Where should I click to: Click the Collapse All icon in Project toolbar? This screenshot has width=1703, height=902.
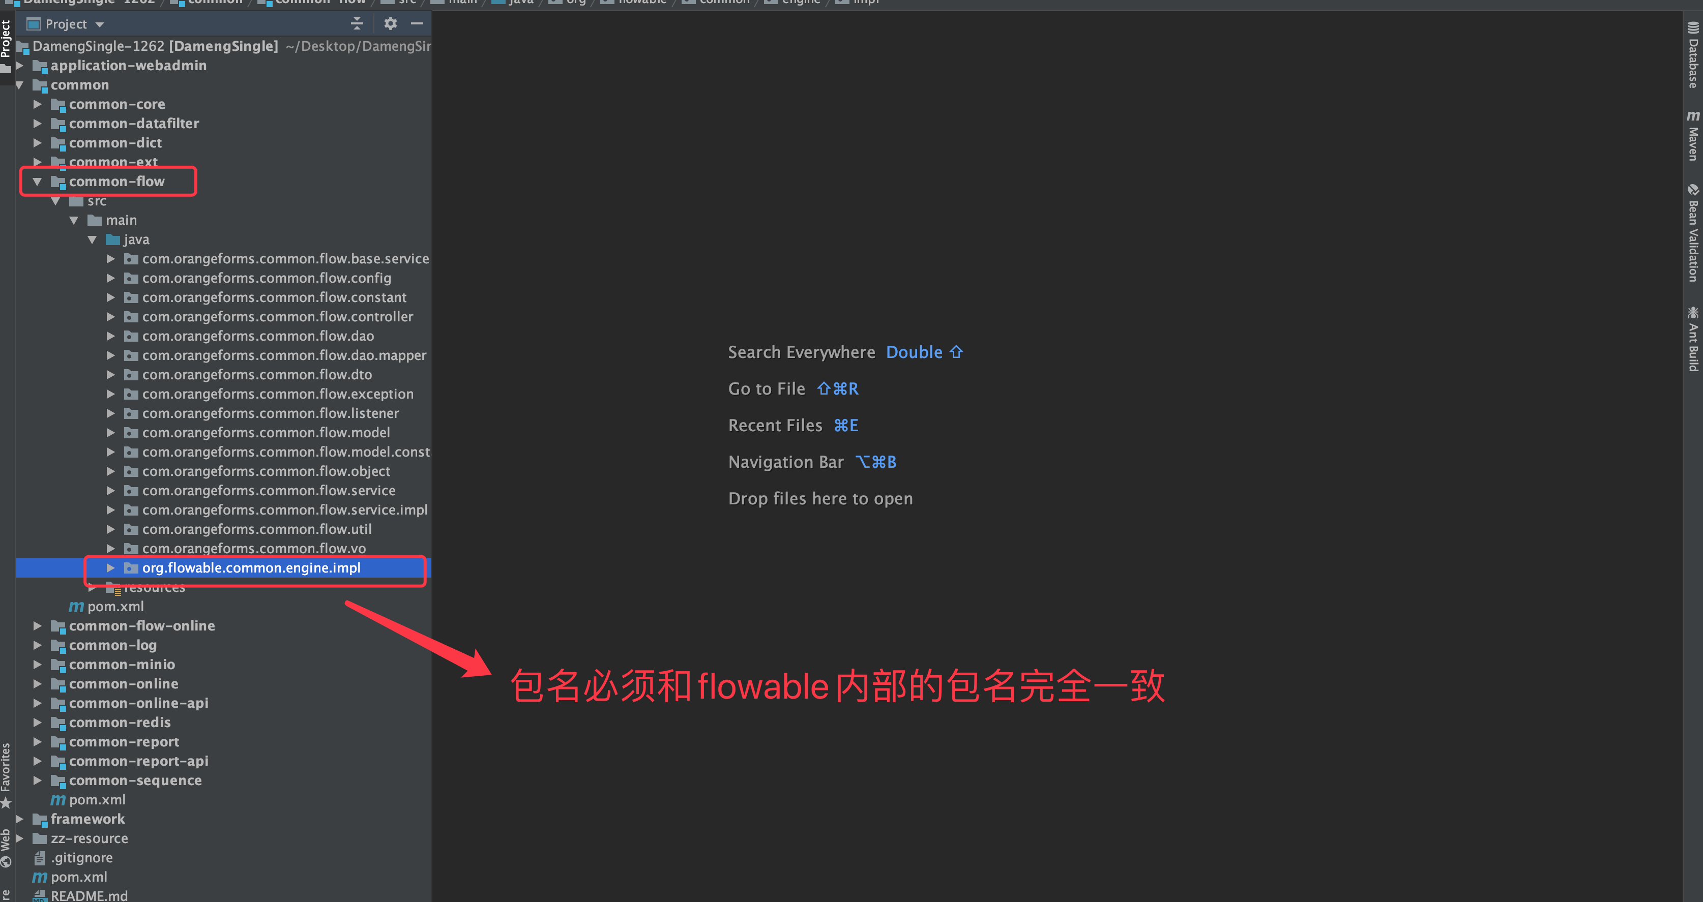(357, 24)
